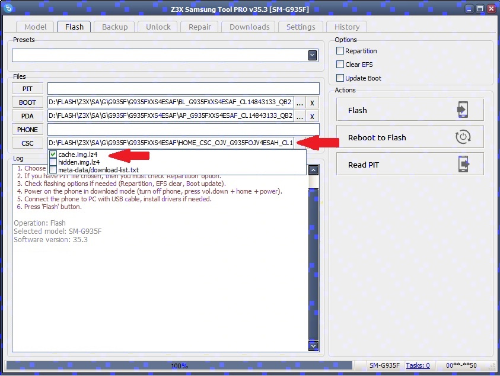The height and width of the screenshot is (376, 500).
Task: Uncheck cache.img.lz4 in CSC list
Action: 53,155
